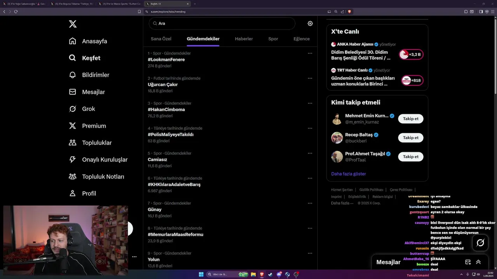Viewport: 497px width, 279px height.
Task: Click the Brave Shields icon
Action: pos(349,12)
